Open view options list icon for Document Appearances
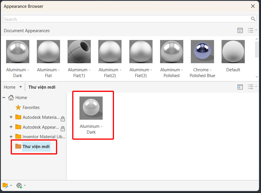261x193 pixels. [252, 30]
